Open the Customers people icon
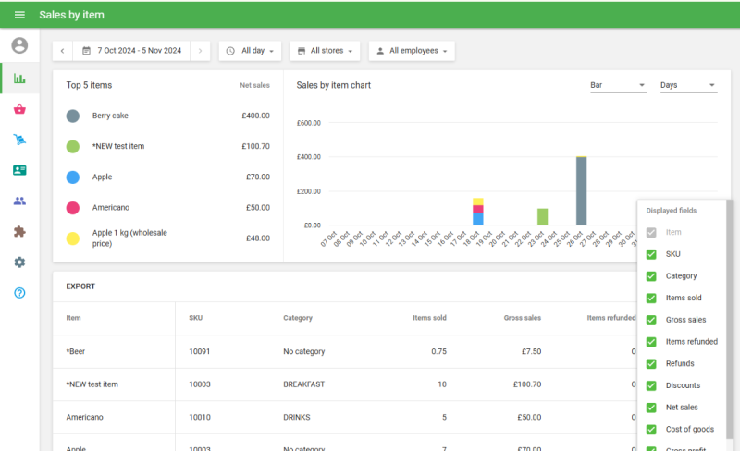The height and width of the screenshot is (451, 740). (19, 201)
